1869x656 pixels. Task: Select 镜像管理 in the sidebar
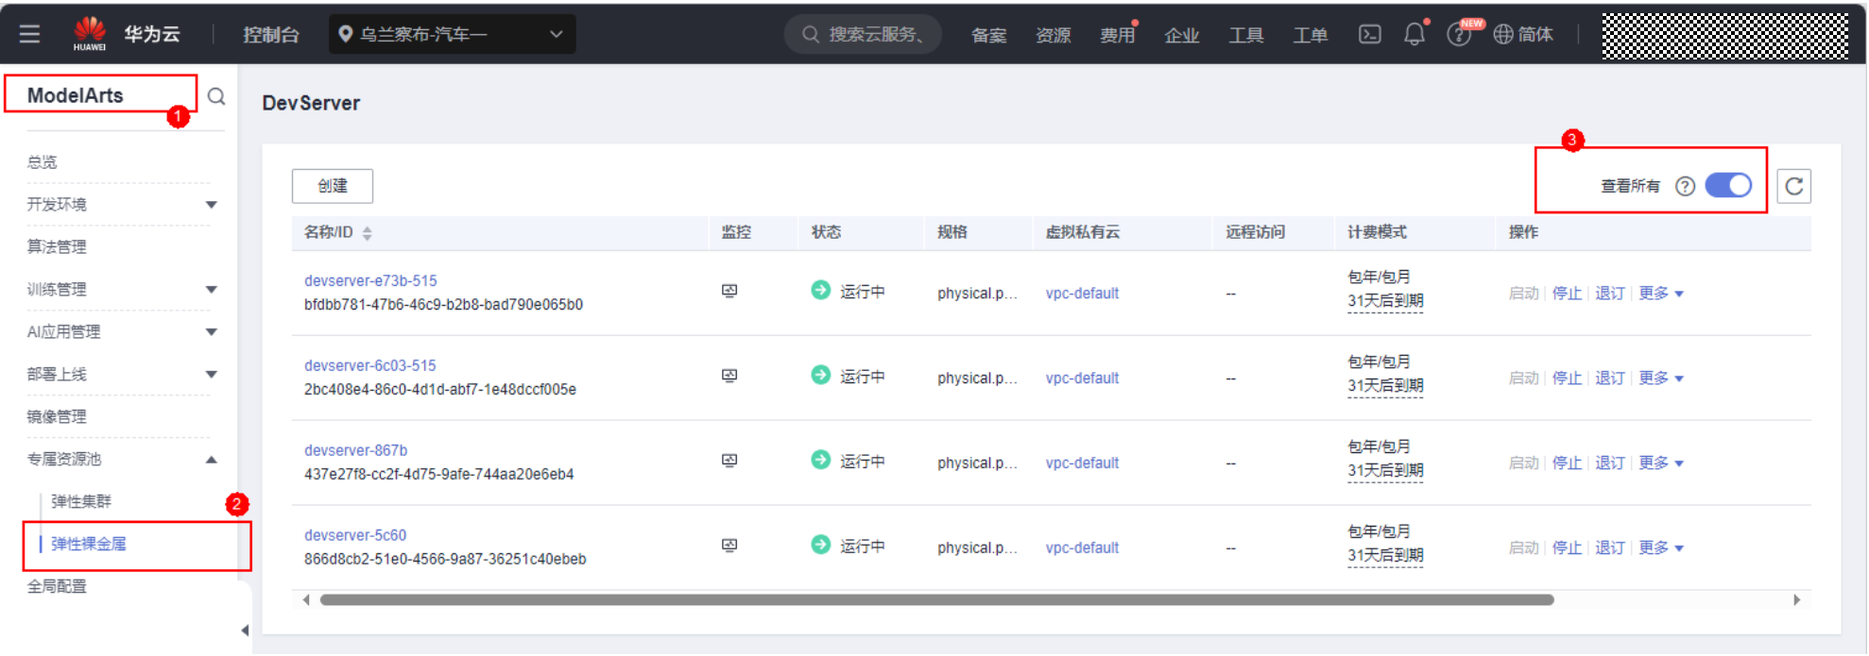point(57,416)
